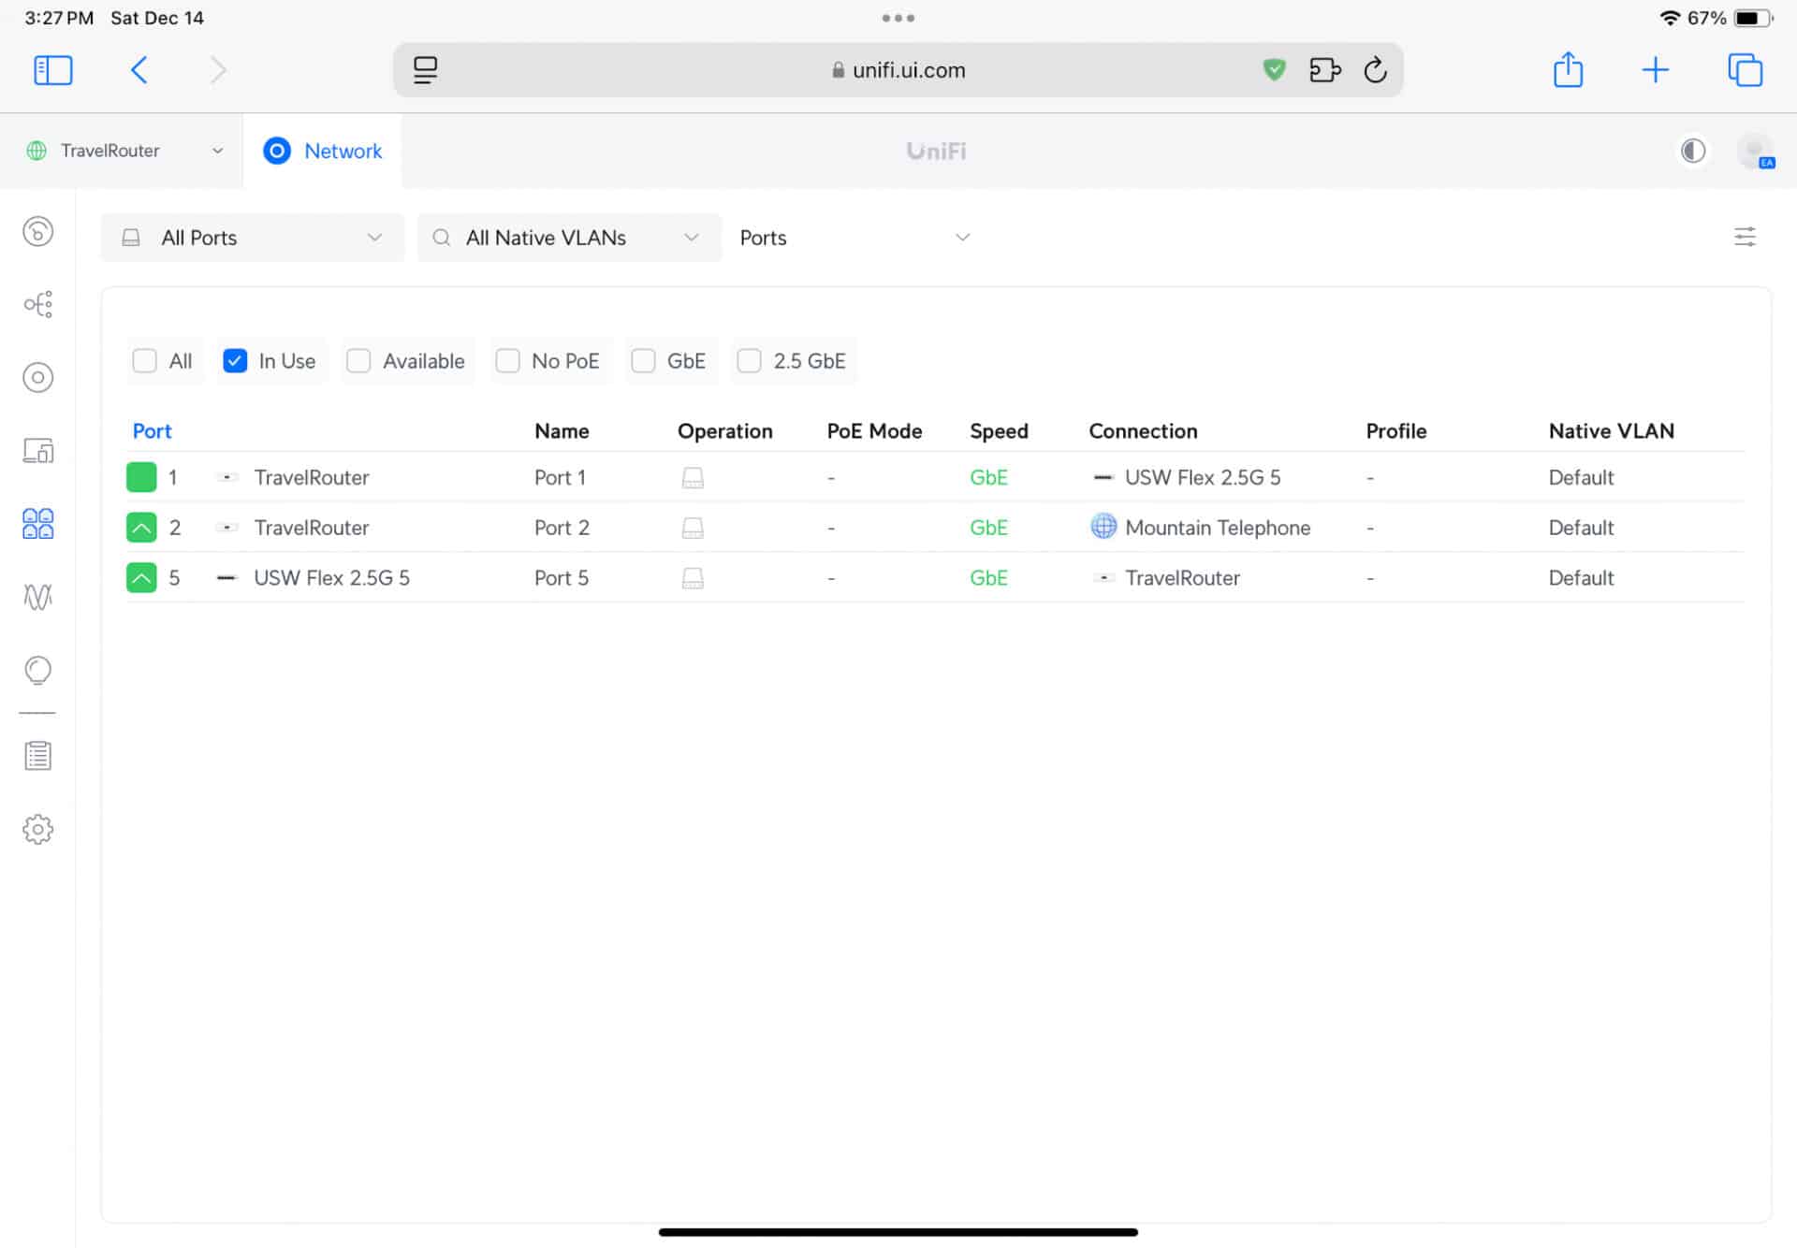Sort by the Speed column header
This screenshot has height=1248, width=1797.
[999, 431]
